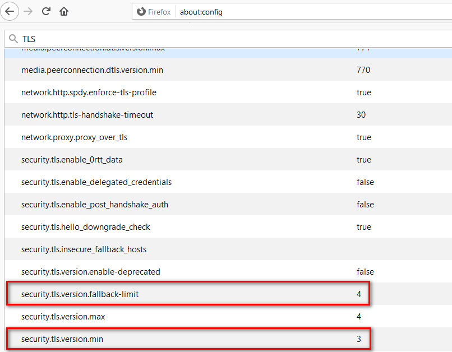Viewport: 452px width, 352px height.
Task: Click value 30 of tls-handshake-timeout
Action: pos(361,115)
